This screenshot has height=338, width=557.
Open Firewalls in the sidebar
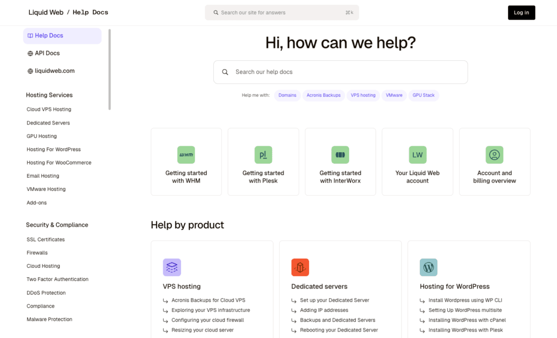click(37, 253)
